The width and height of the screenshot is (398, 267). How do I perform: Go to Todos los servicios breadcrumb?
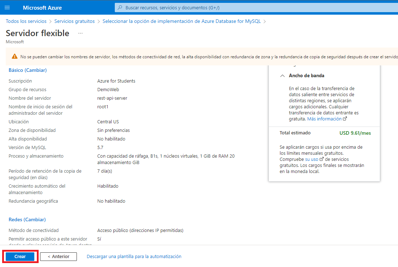26,21
